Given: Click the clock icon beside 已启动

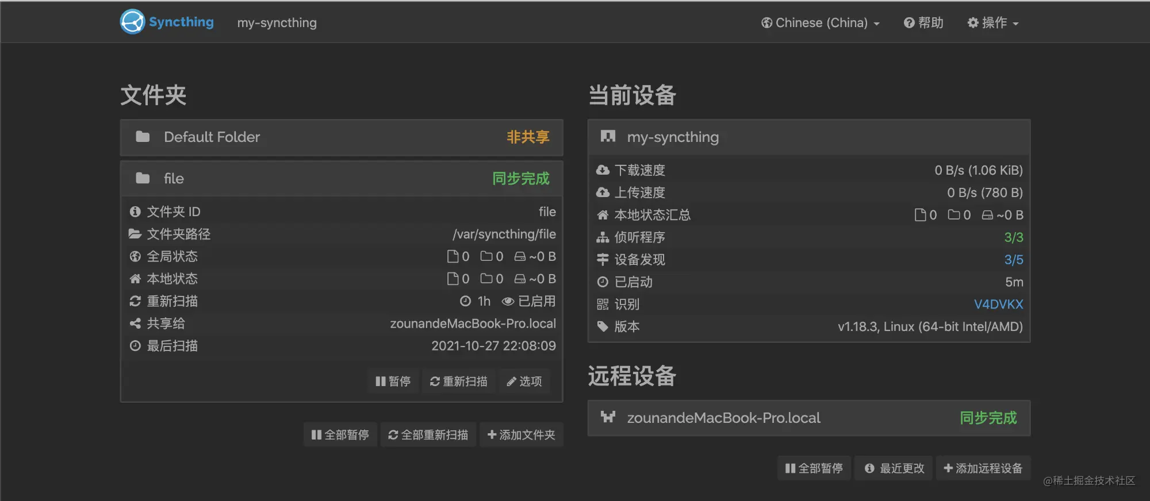Looking at the screenshot, I should (x=603, y=282).
